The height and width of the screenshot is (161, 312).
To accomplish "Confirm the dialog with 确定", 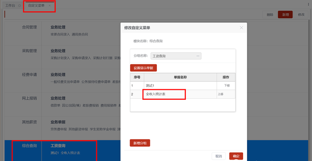I will point(236,156).
